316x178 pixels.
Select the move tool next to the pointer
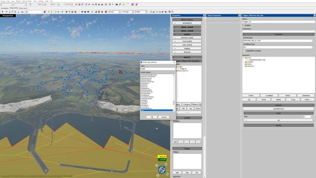click(6, 12)
